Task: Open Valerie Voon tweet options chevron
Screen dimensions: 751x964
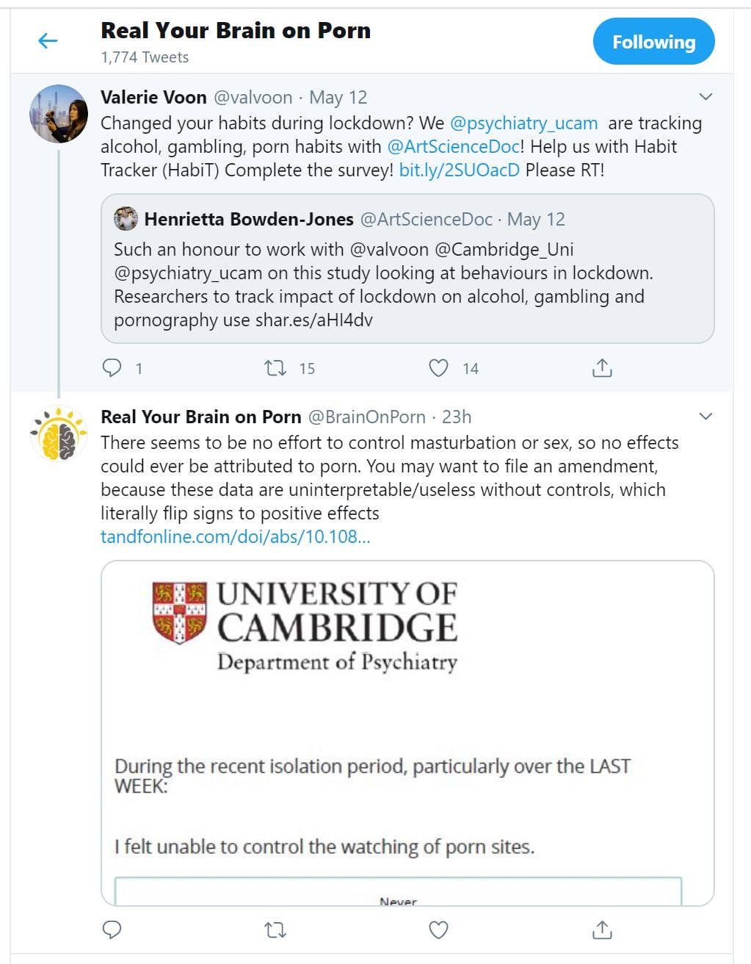Action: [x=705, y=97]
